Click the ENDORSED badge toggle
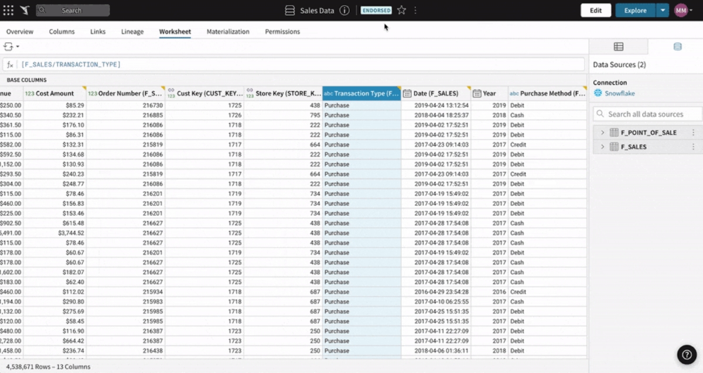This screenshot has width=703, height=373. 376,10
